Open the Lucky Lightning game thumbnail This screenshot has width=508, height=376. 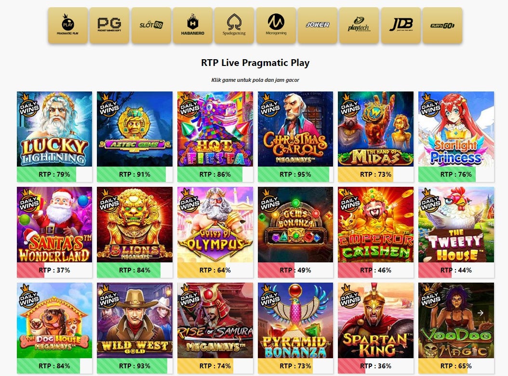[x=54, y=129]
